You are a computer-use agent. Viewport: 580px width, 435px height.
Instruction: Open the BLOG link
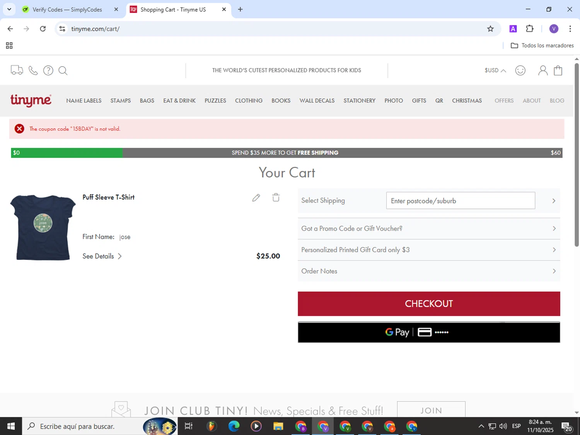pos(557,101)
